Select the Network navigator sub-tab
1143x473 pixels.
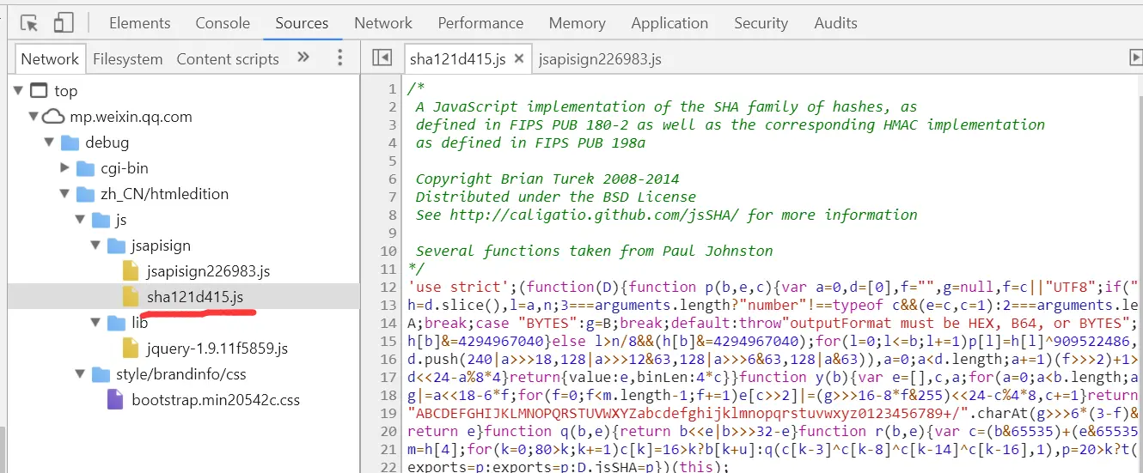pos(50,58)
